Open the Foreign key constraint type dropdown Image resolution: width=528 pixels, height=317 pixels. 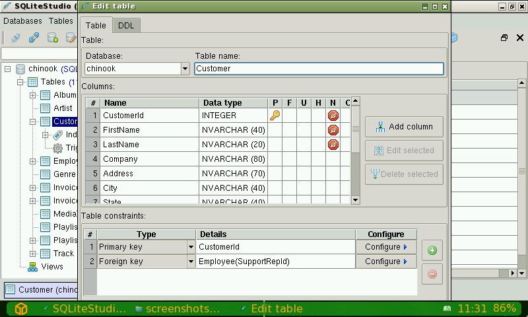click(191, 262)
